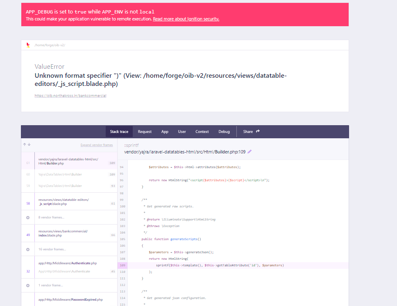Click the ::sprintf method label

132,145
